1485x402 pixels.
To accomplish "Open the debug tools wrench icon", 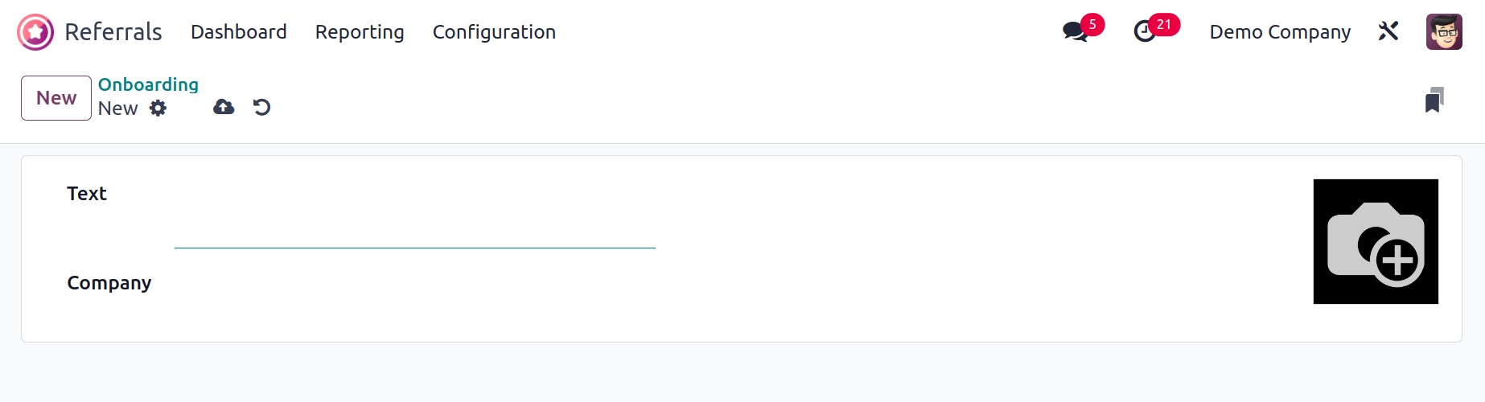I will (1388, 31).
